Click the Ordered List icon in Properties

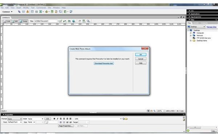(64, 122)
